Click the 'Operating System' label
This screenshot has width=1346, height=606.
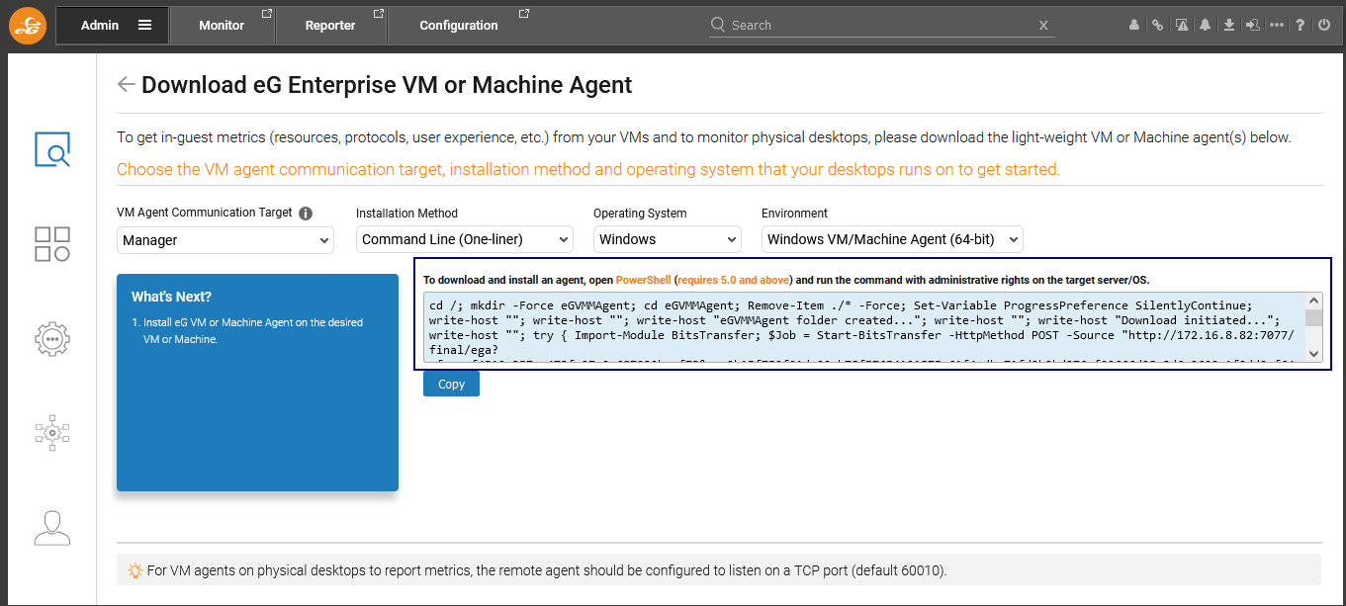point(640,213)
